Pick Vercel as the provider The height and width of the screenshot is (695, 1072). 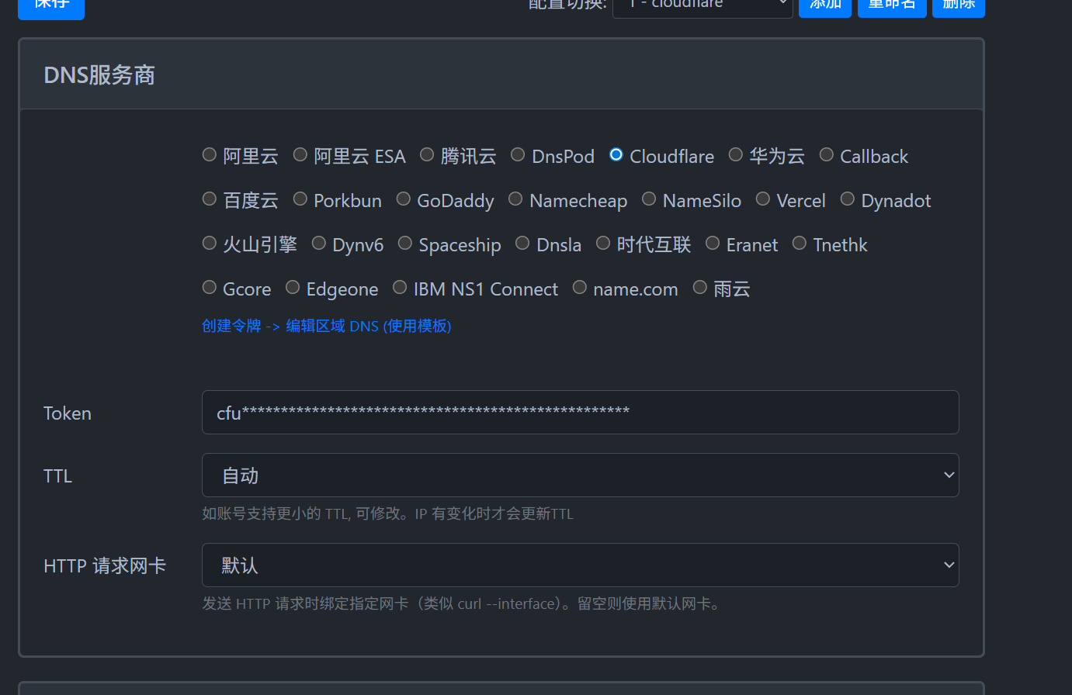click(x=762, y=199)
